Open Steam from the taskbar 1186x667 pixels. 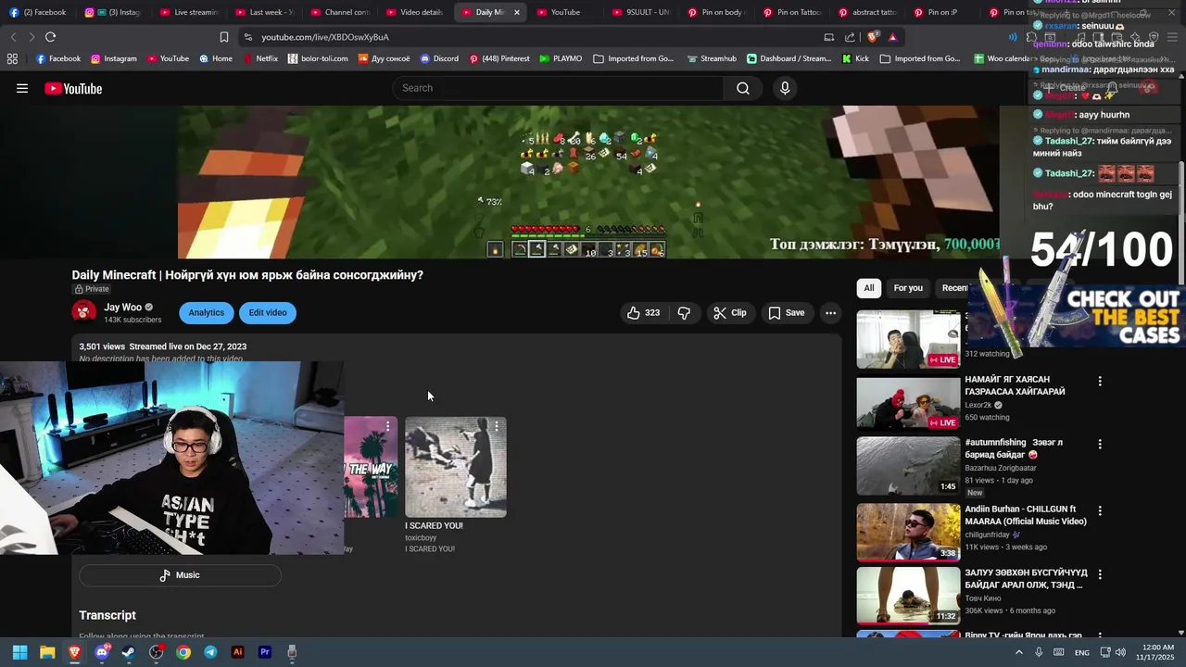(129, 652)
